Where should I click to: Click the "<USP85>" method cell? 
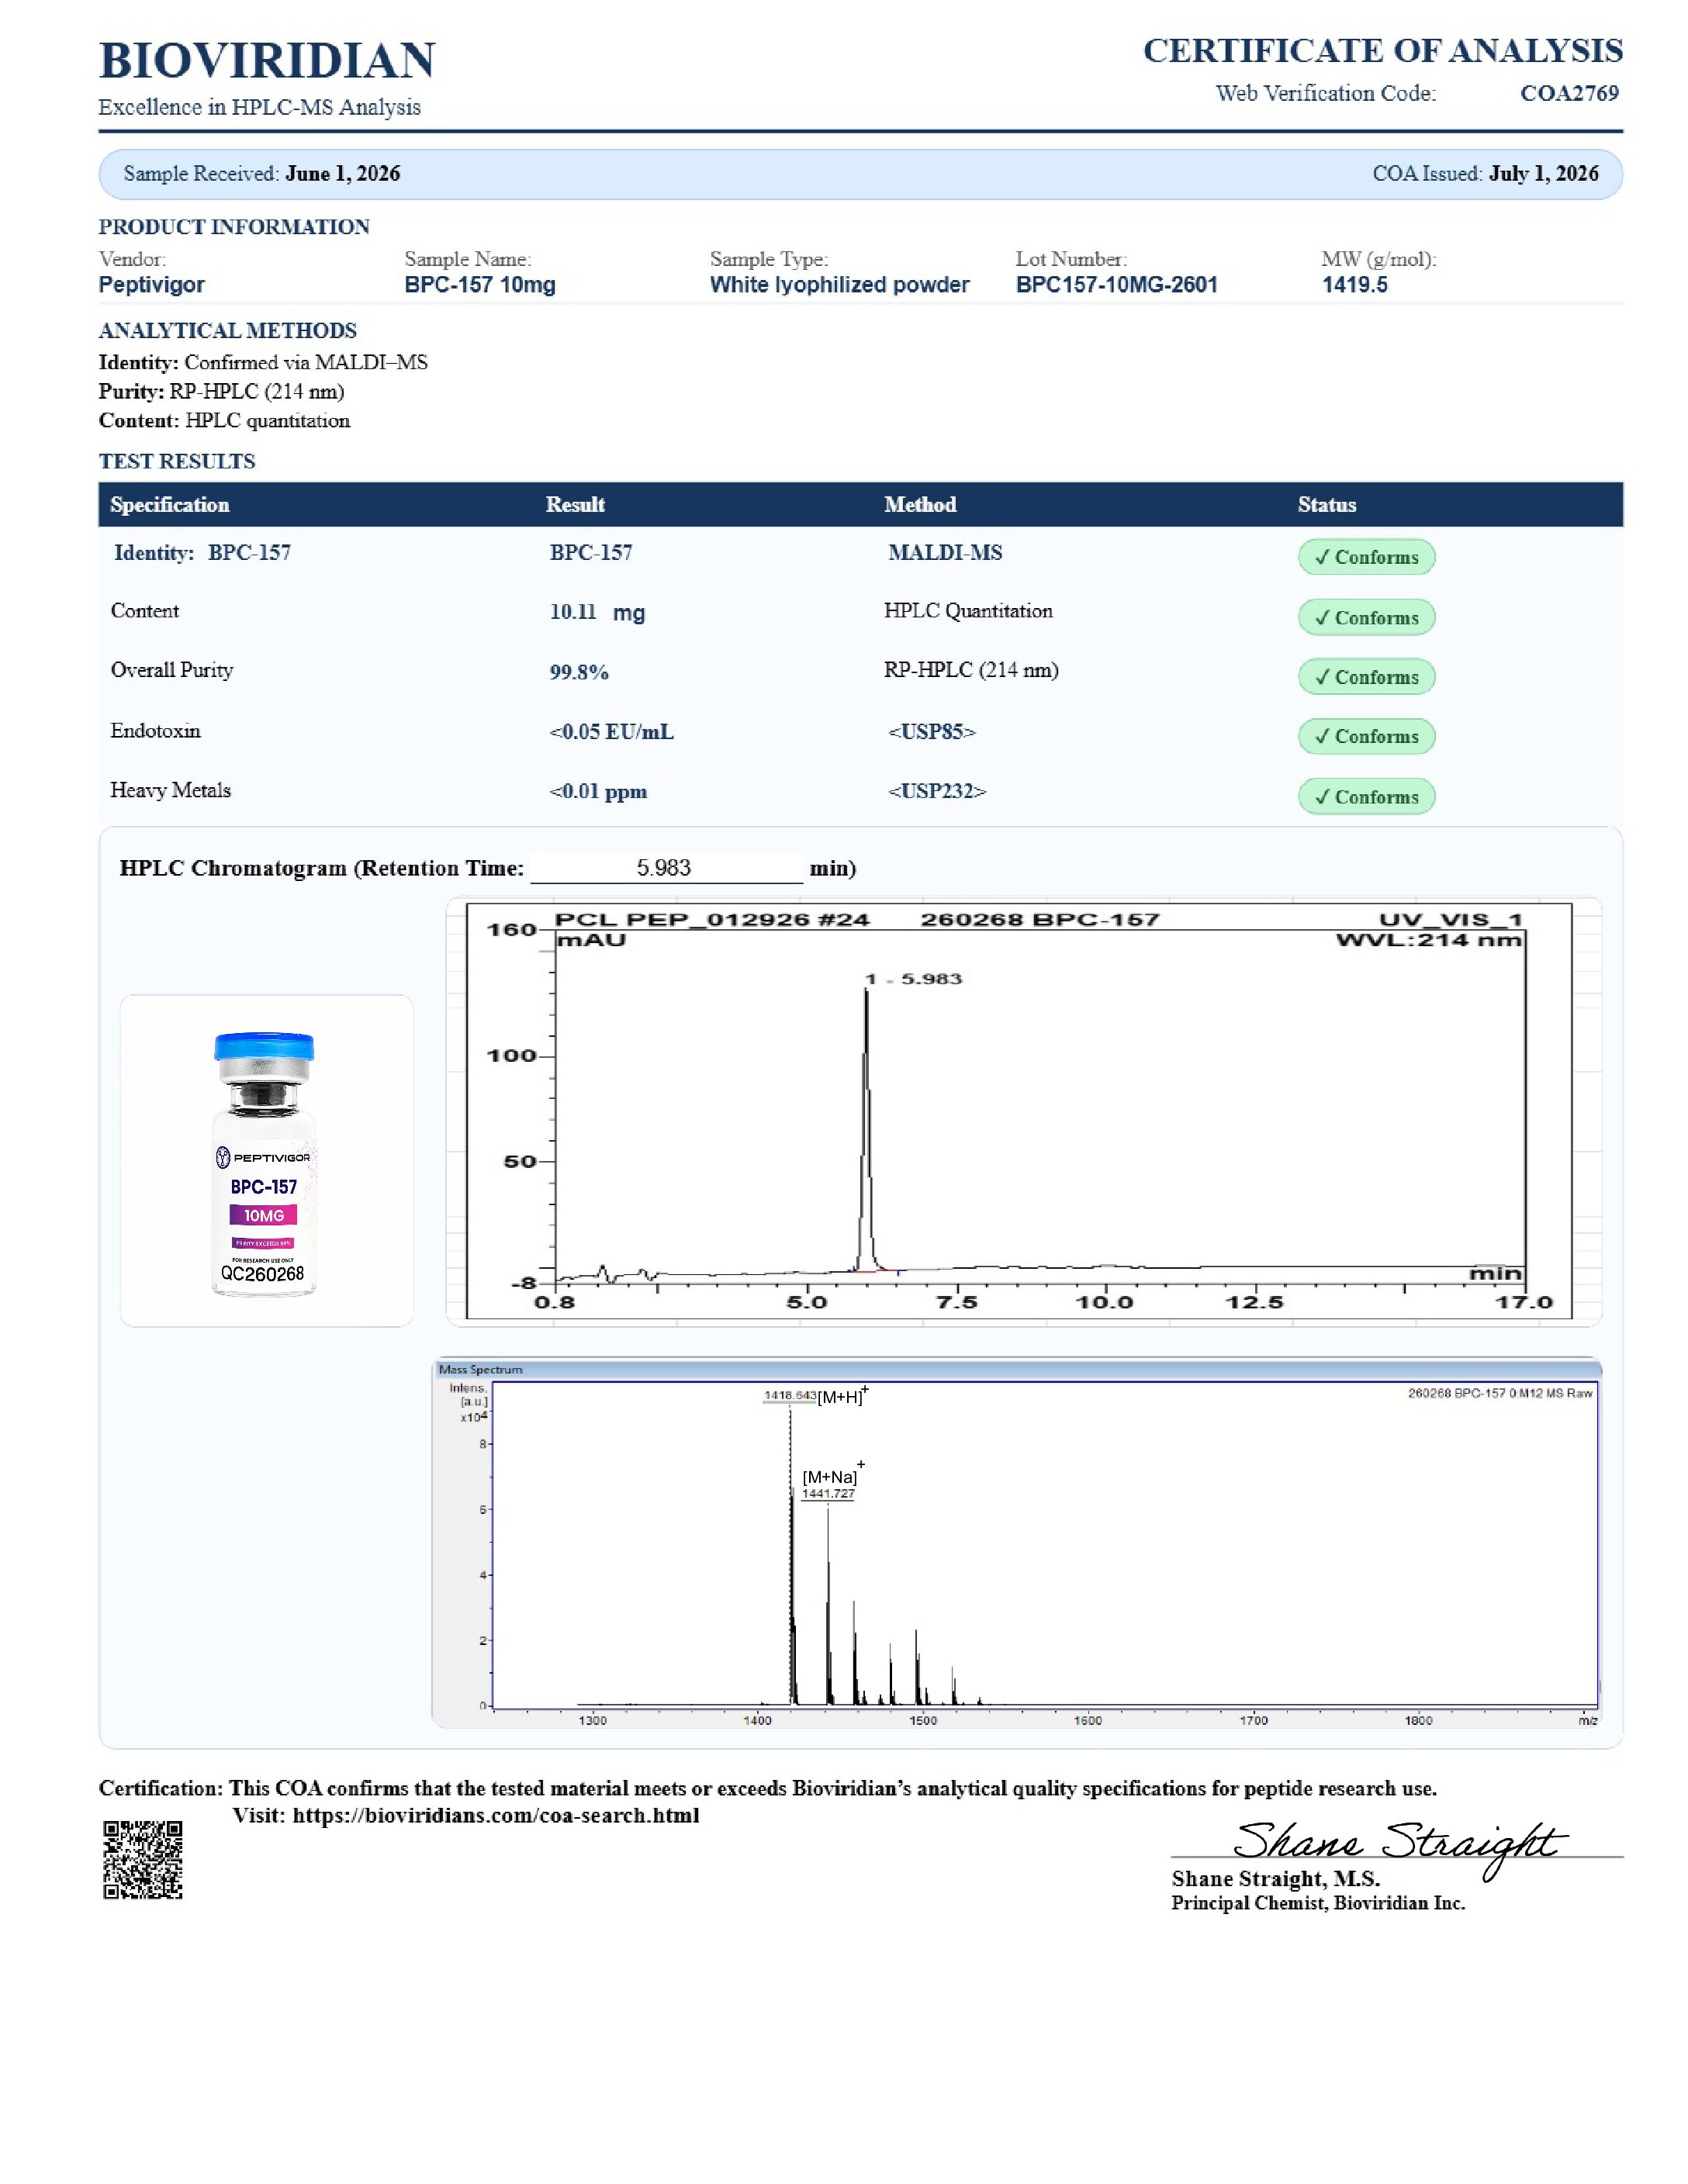[932, 732]
